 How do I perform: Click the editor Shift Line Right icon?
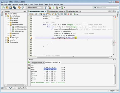[65, 14]
